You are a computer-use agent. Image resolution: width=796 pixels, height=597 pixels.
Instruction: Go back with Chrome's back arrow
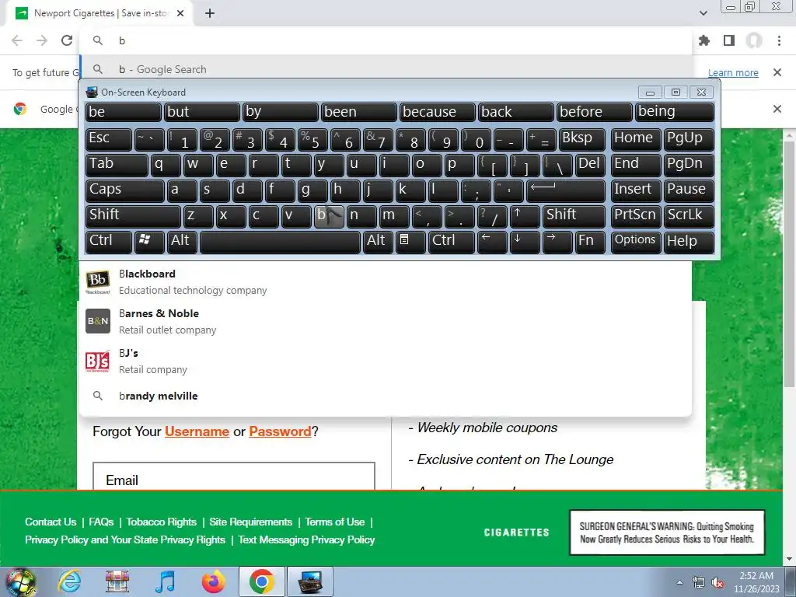(17, 40)
